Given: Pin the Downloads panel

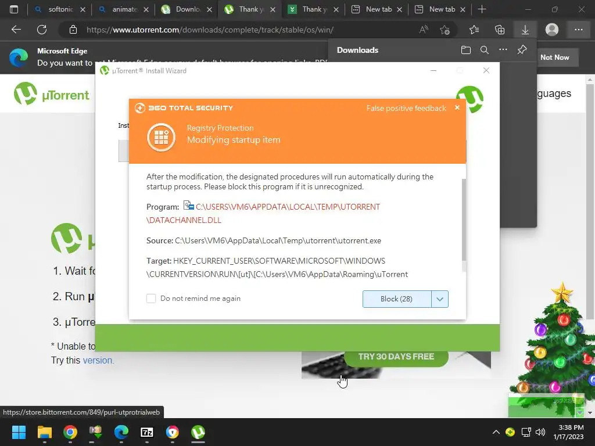Looking at the screenshot, I should (522, 50).
